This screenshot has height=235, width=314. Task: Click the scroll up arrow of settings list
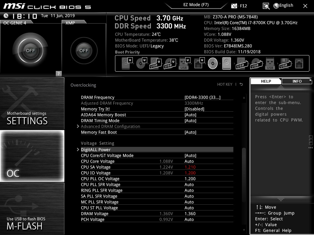tap(244, 98)
